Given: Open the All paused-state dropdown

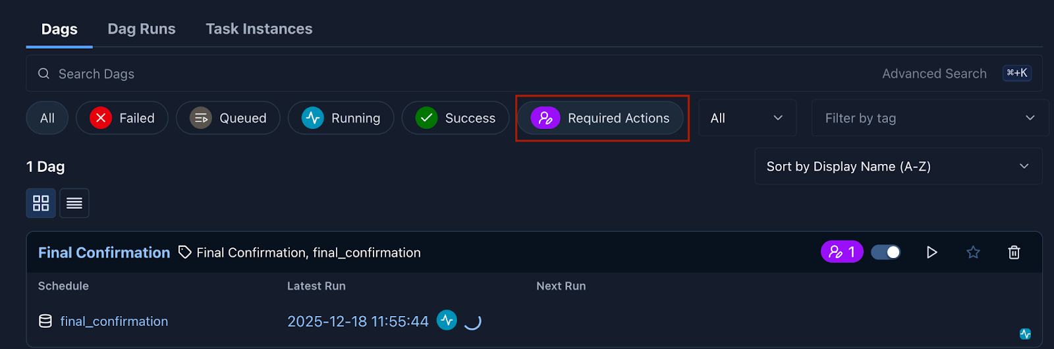Looking at the screenshot, I should coord(747,118).
